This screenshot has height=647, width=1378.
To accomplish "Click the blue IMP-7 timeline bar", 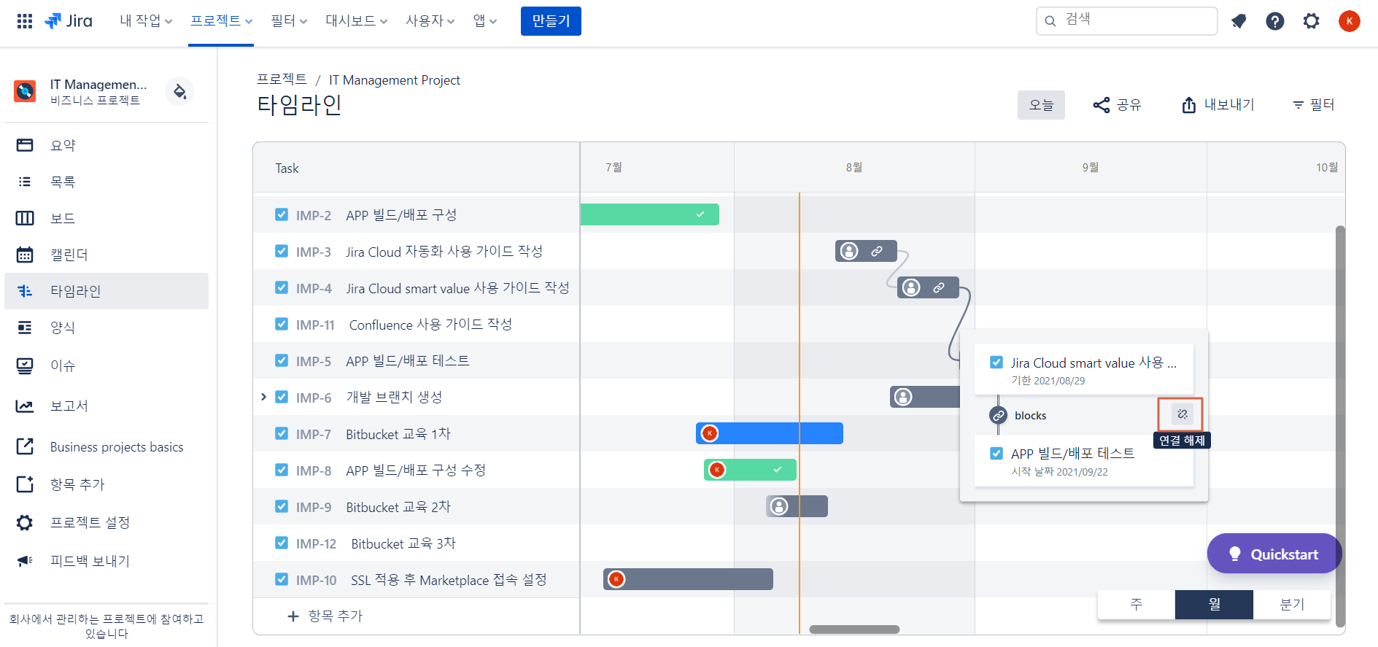I will pyautogui.click(x=770, y=433).
